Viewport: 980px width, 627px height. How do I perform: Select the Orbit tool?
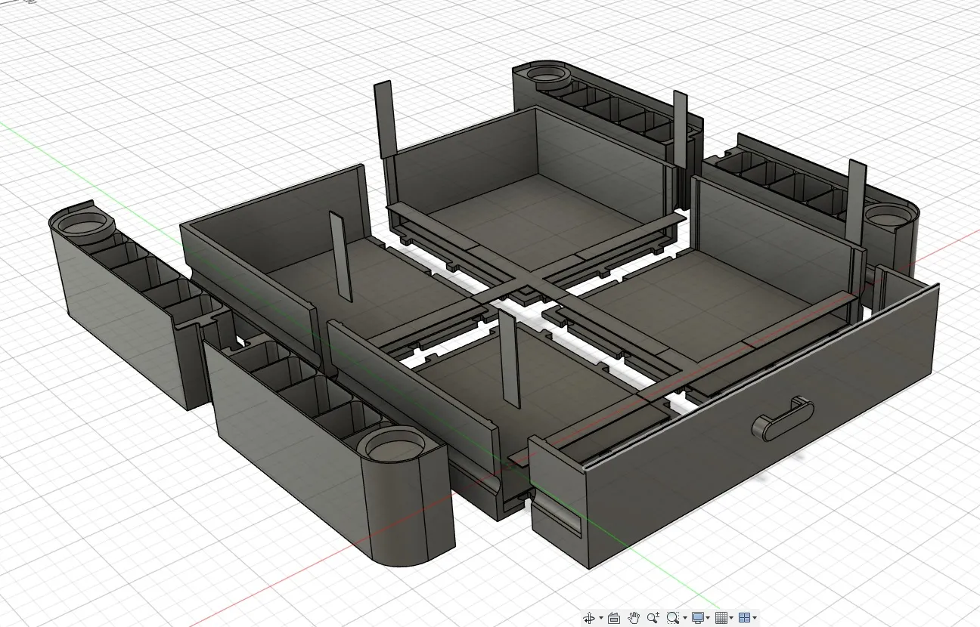pyautogui.click(x=589, y=617)
